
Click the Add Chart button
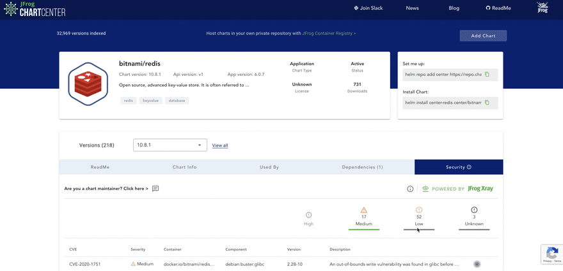tap(483, 36)
